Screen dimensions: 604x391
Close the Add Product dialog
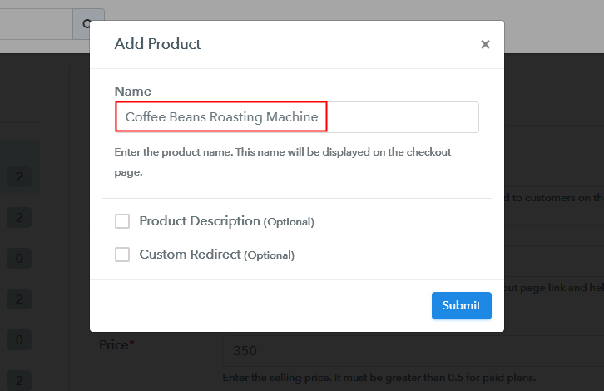click(485, 44)
